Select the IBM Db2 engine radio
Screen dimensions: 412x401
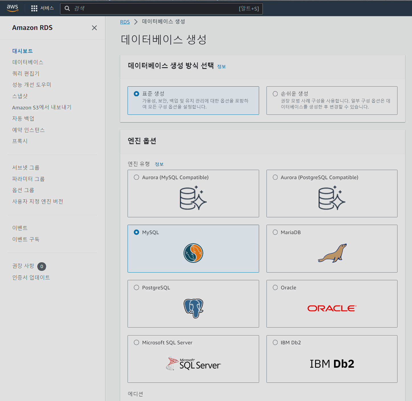click(x=275, y=342)
